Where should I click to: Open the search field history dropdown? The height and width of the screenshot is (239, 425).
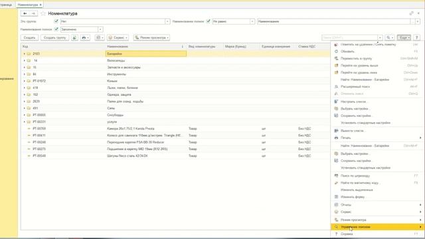pyautogui.click(x=380, y=38)
